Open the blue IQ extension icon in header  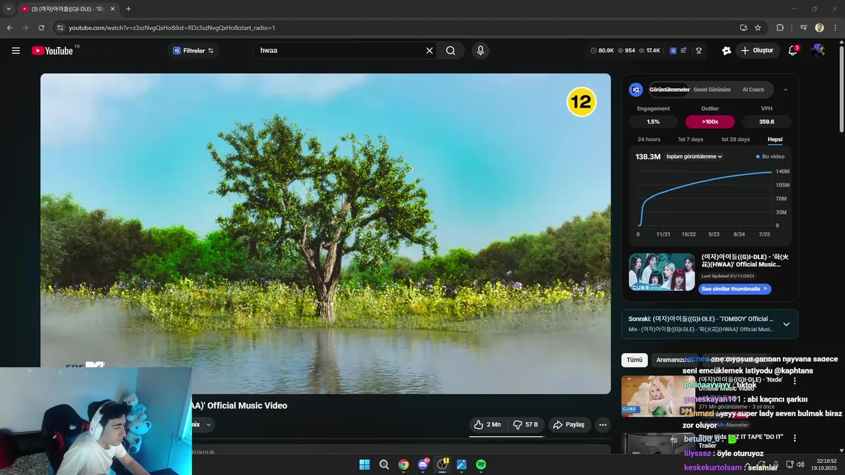pyautogui.click(x=673, y=51)
